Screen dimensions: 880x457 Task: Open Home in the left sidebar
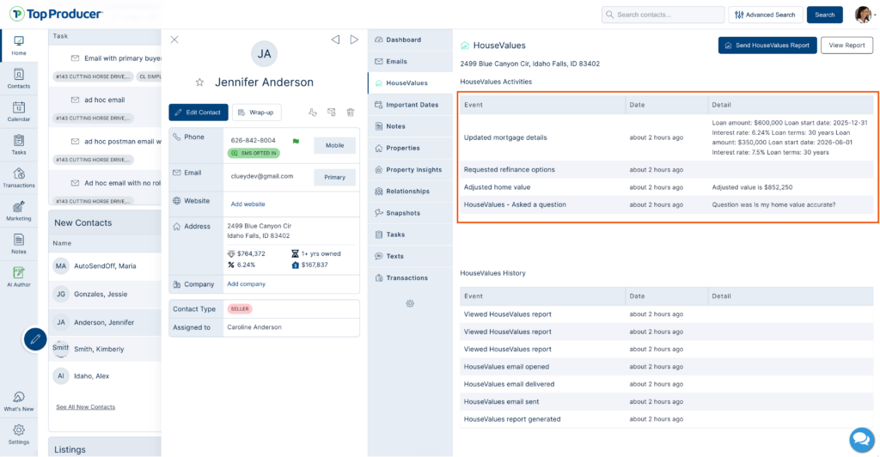coord(19,46)
